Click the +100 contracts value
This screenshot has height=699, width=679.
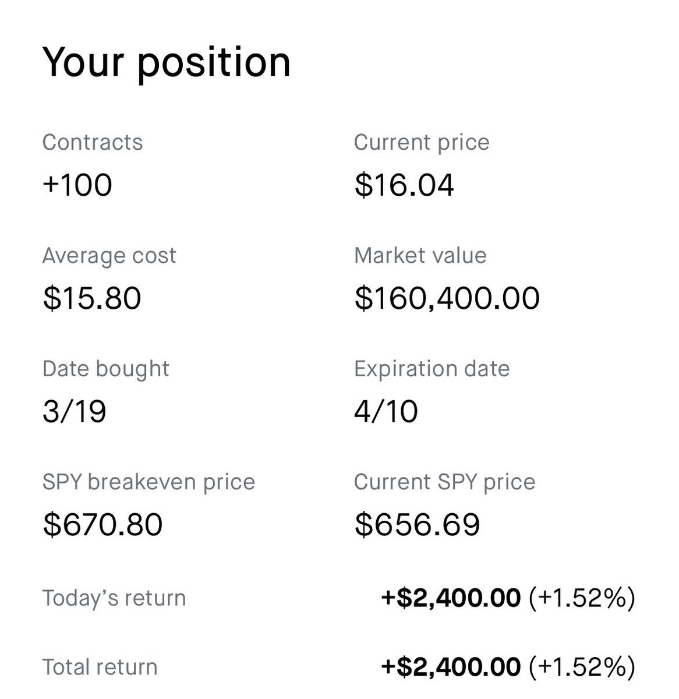click(77, 185)
